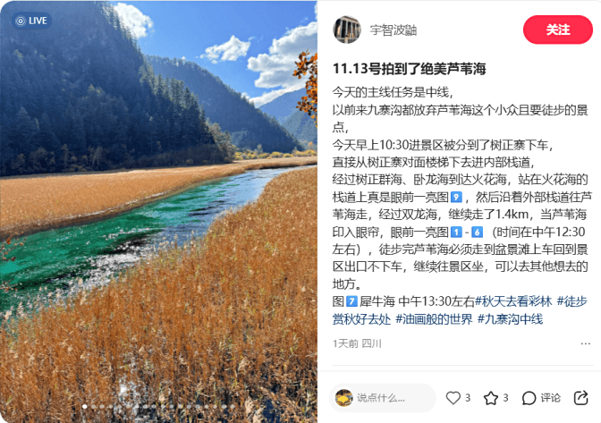Open the author avatar of 宇智波鼬
Image resolution: width=601 pixels, height=423 pixels.
pyautogui.click(x=347, y=30)
